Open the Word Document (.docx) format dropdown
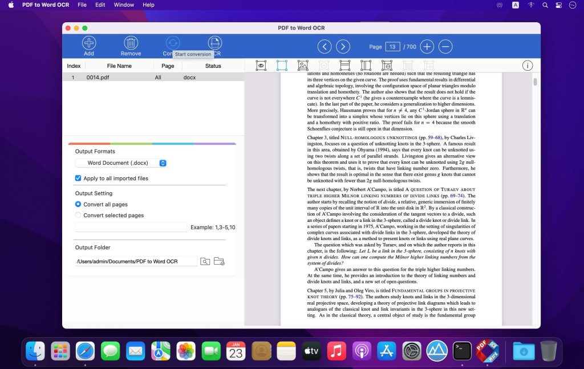This screenshot has height=369, width=584. pos(121,163)
